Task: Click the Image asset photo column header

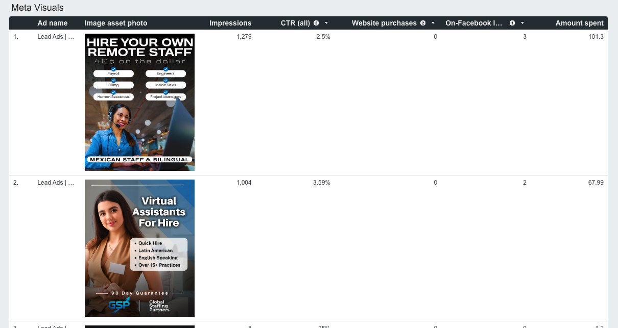Action: pyautogui.click(x=116, y=23)
